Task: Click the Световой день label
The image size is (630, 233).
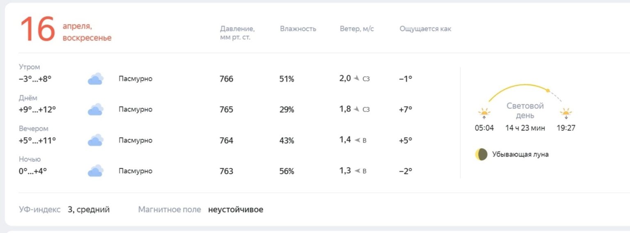Action: point(525,111)
